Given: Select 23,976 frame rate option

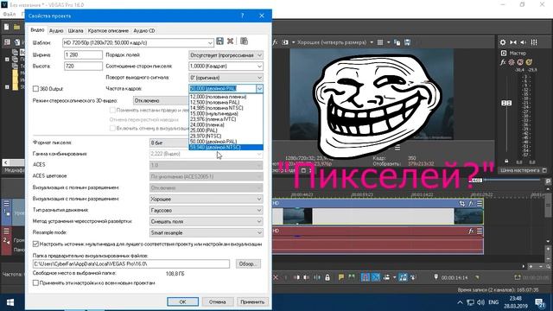Looking at the screenshot, I should (x=226, y=119).
